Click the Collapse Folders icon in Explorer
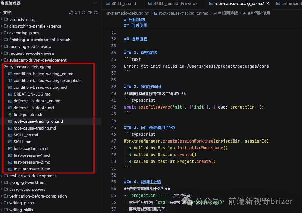 (x=90, y=12)
